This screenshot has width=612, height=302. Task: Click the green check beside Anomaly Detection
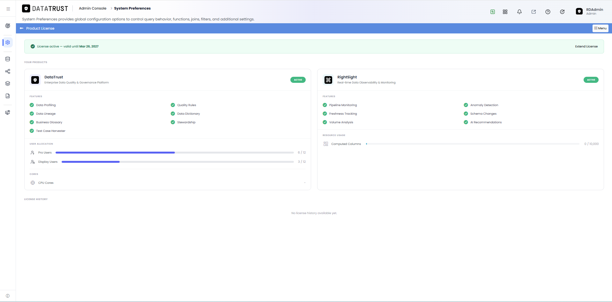click(466, 105)
